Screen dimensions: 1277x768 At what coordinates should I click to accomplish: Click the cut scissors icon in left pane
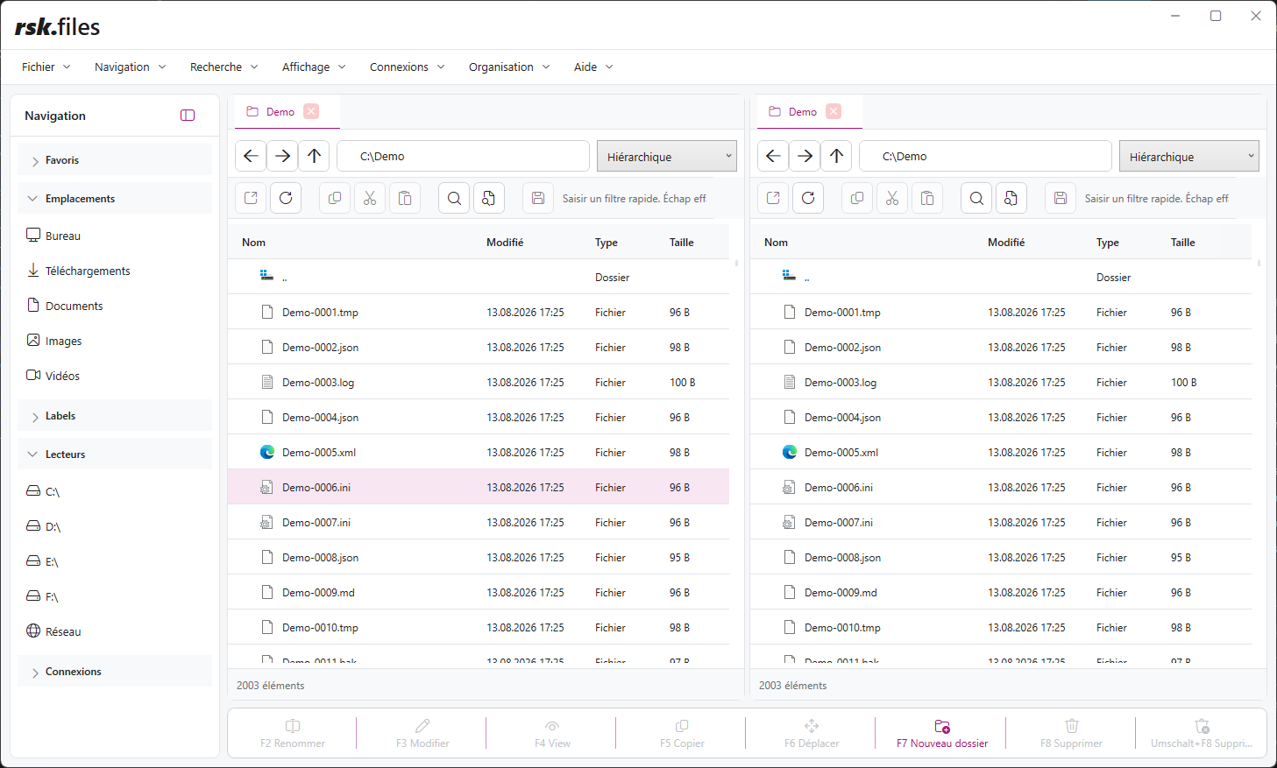click(370, 198)
